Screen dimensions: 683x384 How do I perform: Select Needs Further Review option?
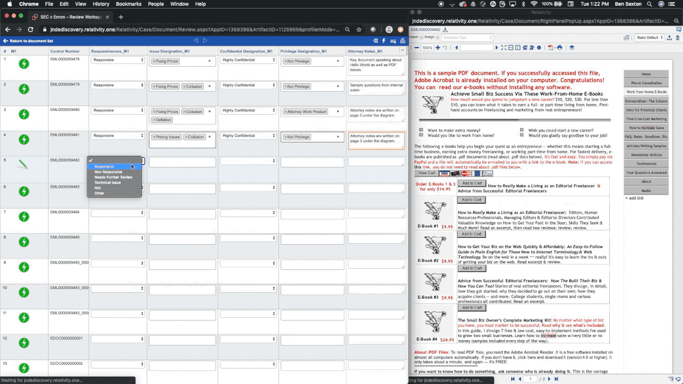(x=113, y=177)
